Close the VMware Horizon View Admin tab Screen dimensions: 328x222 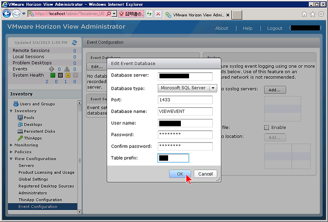click(228, 15)
